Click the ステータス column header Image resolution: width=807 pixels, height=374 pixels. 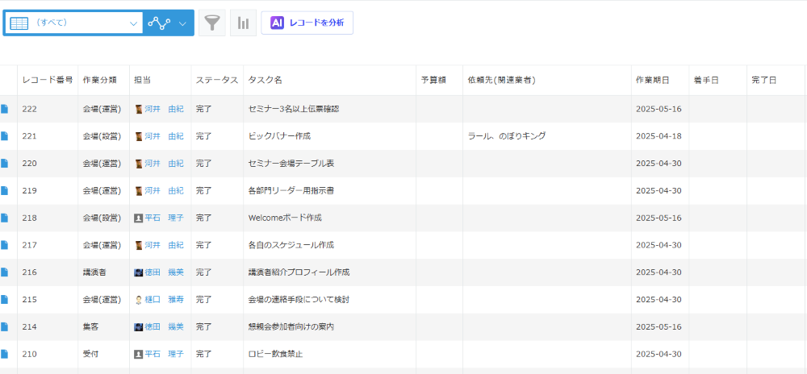tap(216, 80)
